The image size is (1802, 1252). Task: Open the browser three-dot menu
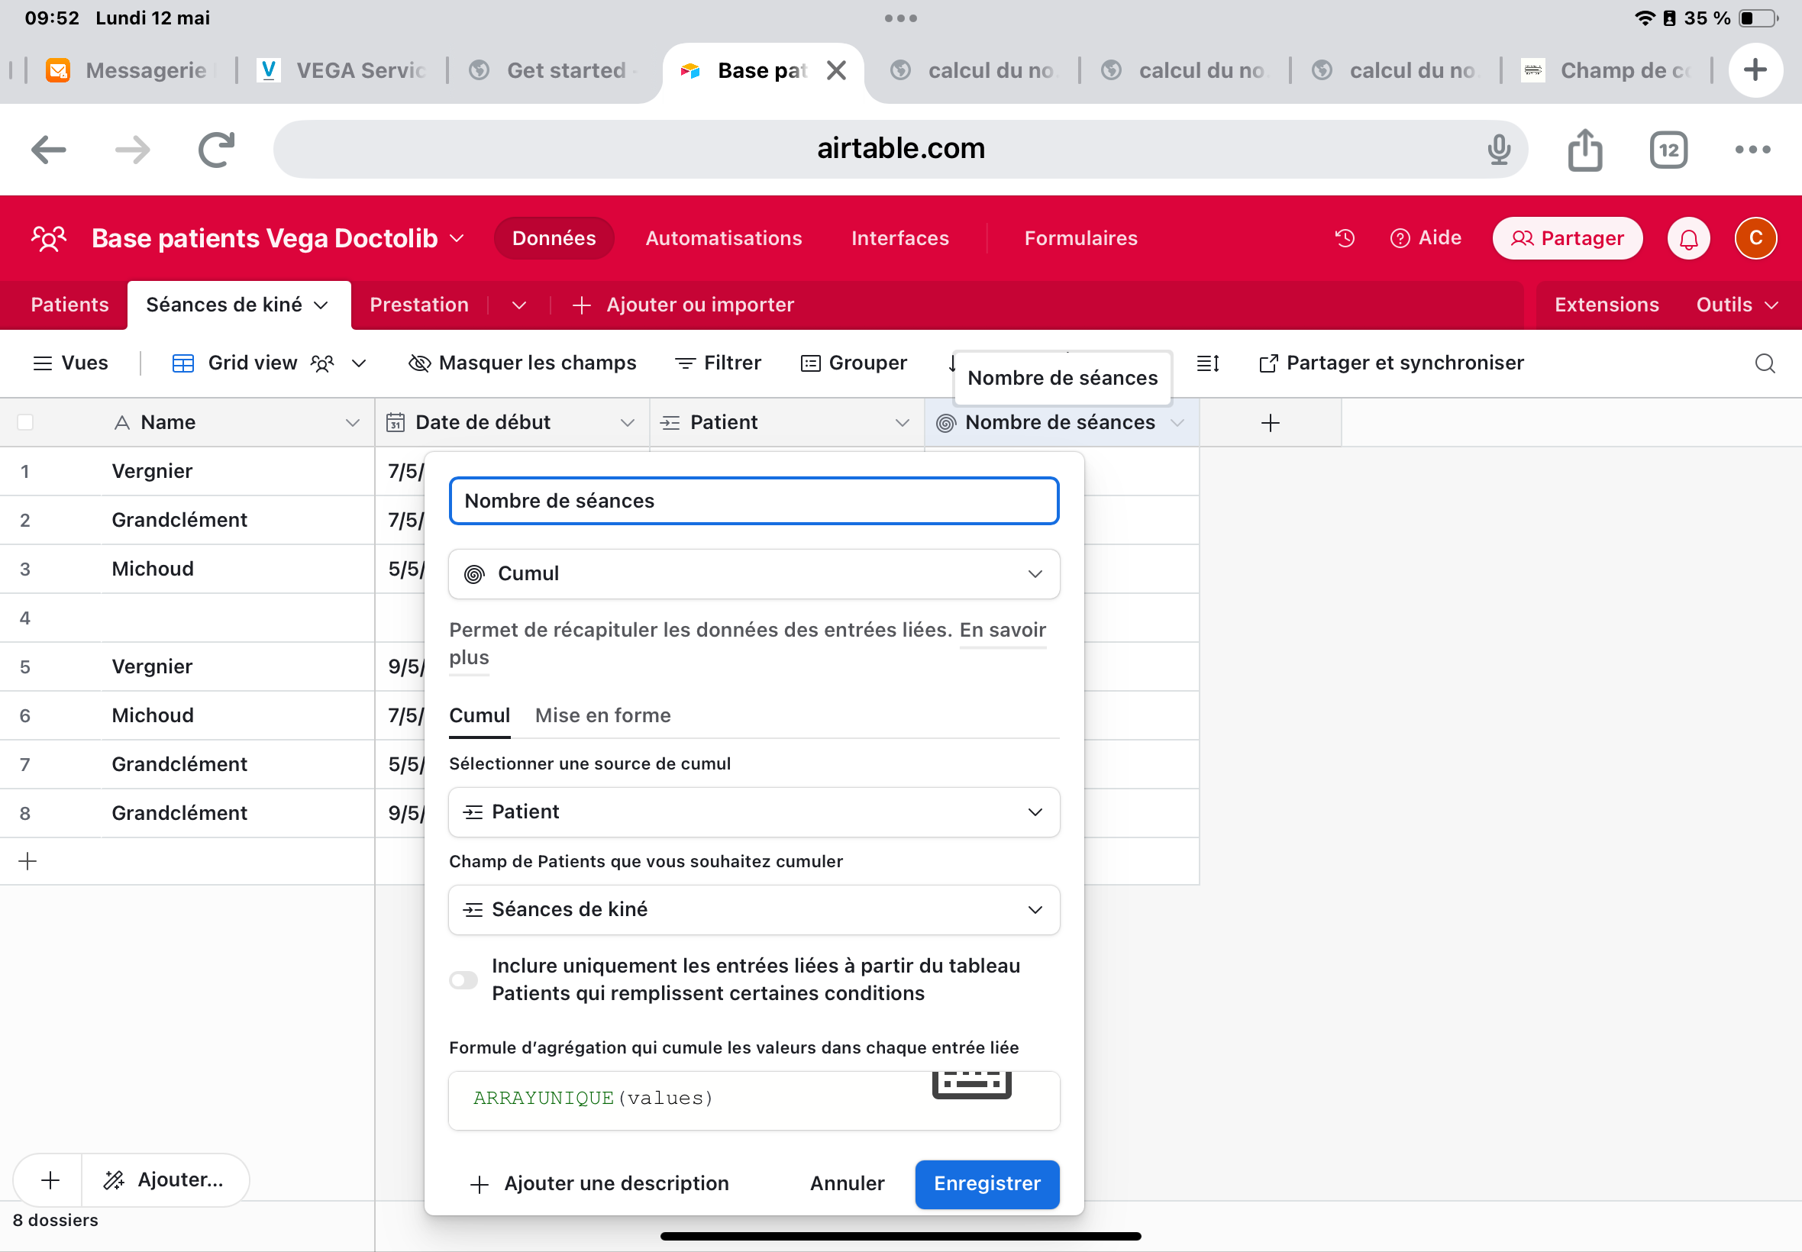point(1752,149)
